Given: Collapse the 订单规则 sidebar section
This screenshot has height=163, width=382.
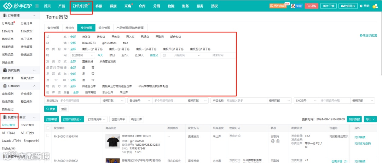Looking at the screenshot, I should coord(34,86).
